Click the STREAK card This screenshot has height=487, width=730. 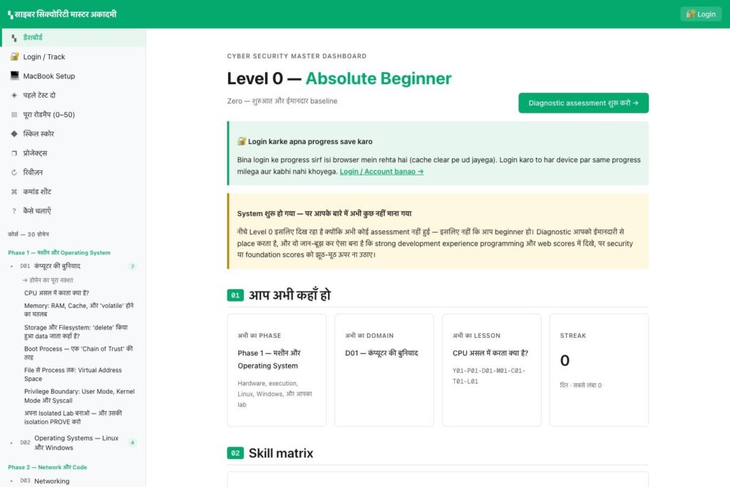tap(599, 370)
